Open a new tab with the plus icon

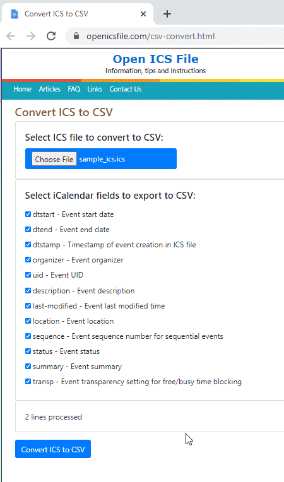167,14
